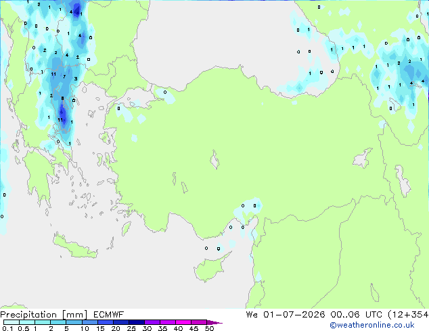Screen dimensions: 429x331
Task: Click the 35–40 mm legend swatch
Action: click(x=167, y=322)
